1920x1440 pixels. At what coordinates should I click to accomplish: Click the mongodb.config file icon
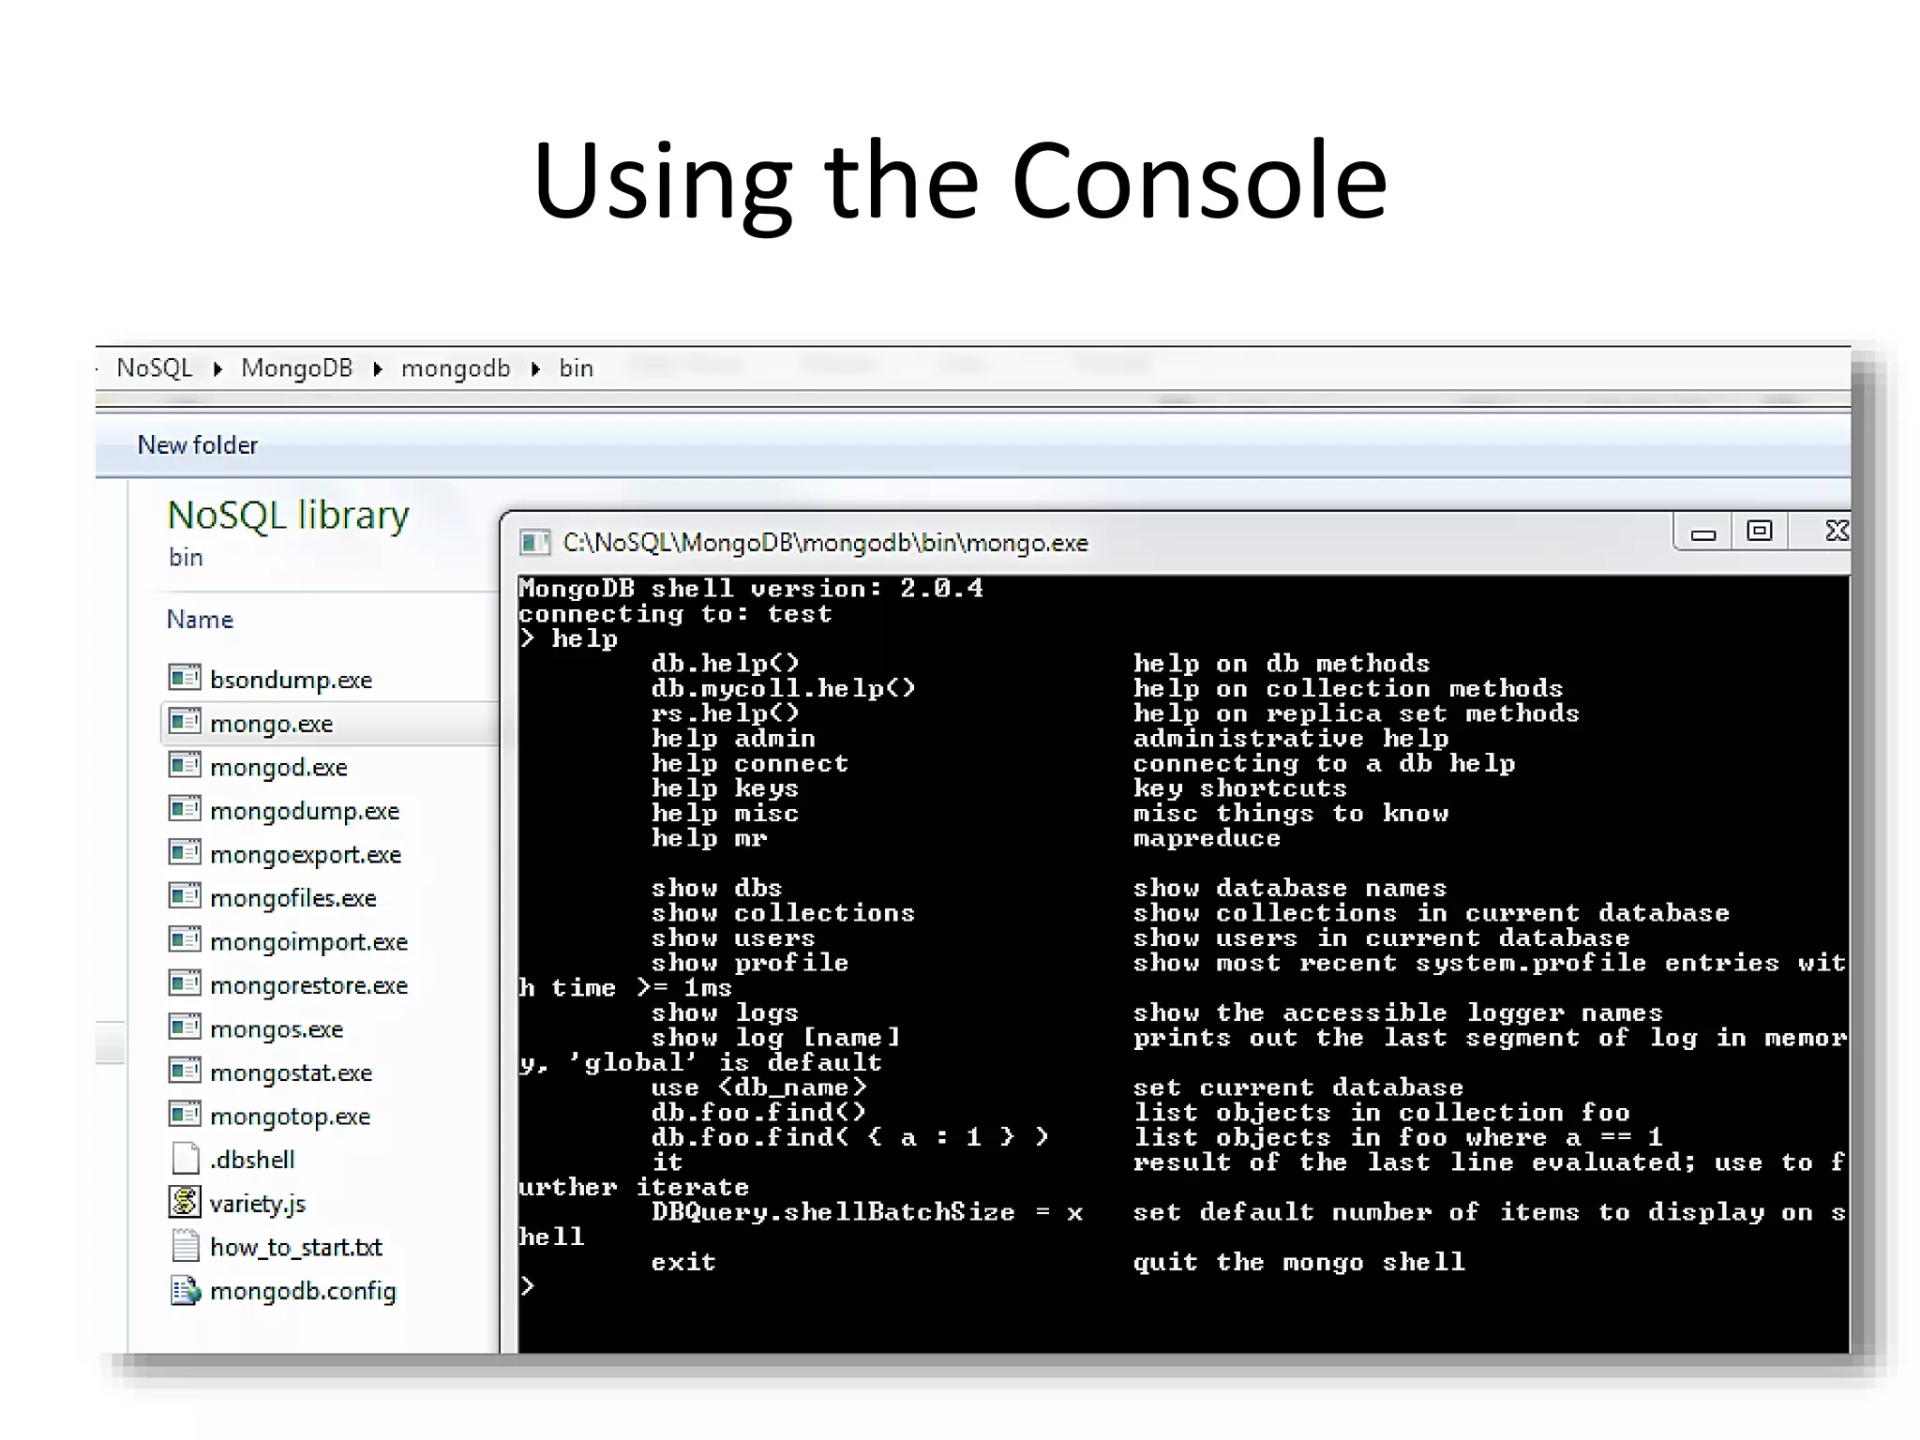186,1290
